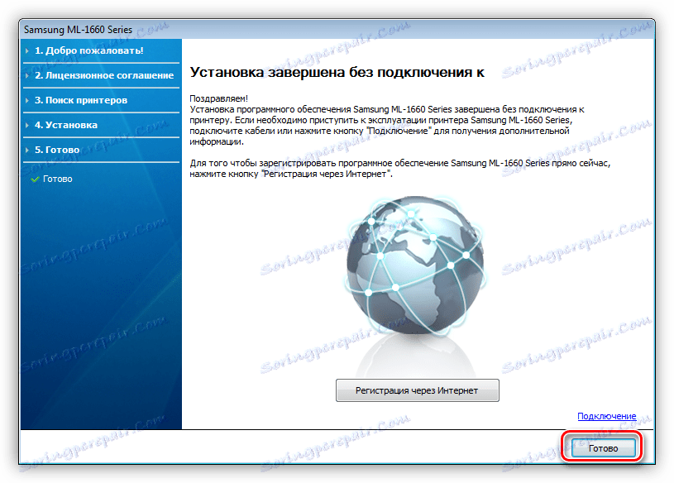The image size is (674, 483).
Task: Click the paragraph starting Для того чтобы зарегистрировать
Action: point(399,169)
